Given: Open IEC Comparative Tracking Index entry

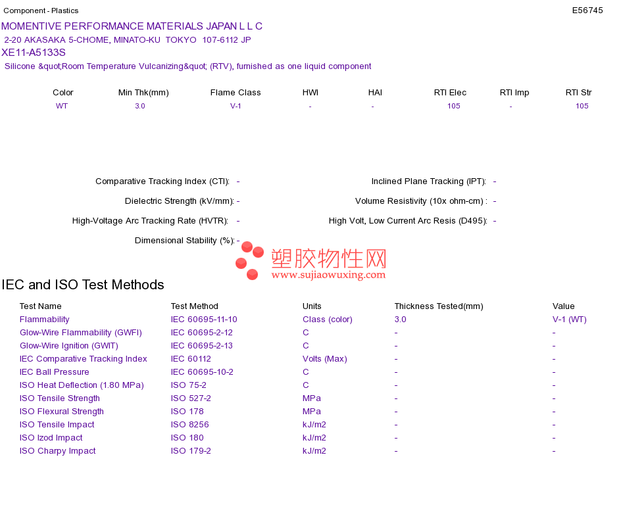Looking at the screenshot, I should pyautogui.click(x=84, y=359).
